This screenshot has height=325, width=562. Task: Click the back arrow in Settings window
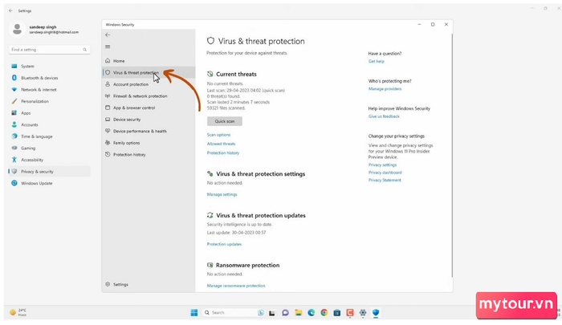(10, 10)
